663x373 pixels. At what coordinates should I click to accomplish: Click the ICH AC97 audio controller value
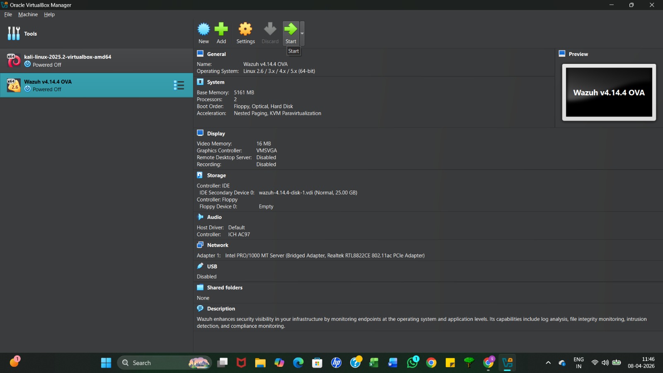(x=239, y=235)
